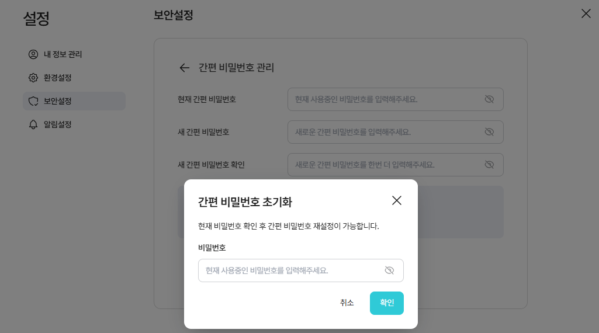This screenshot has width=599, height=333.
Task: Show password in the dialog's 비밀번호 field
Action: coord(389,270)
